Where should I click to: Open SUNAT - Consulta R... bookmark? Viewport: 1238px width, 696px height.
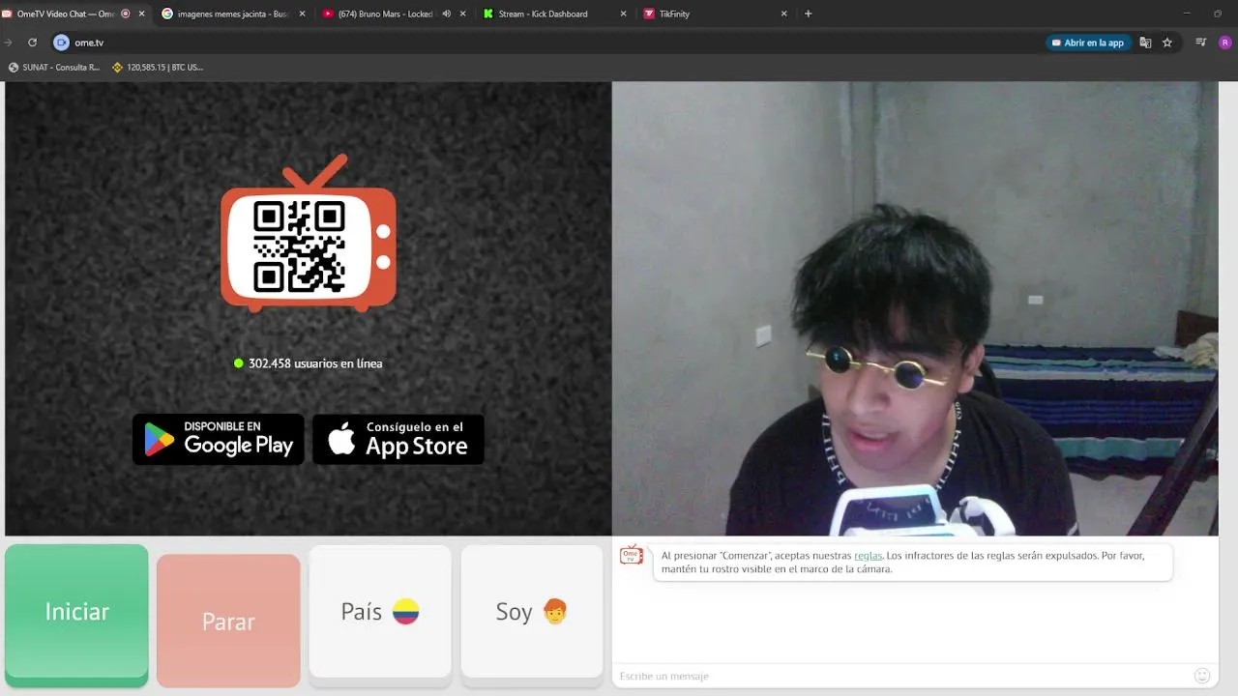[54, 68]
